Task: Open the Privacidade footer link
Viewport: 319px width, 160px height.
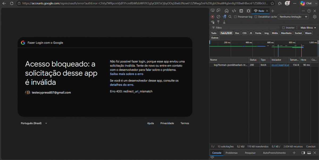Action: (x=167, y=123)
